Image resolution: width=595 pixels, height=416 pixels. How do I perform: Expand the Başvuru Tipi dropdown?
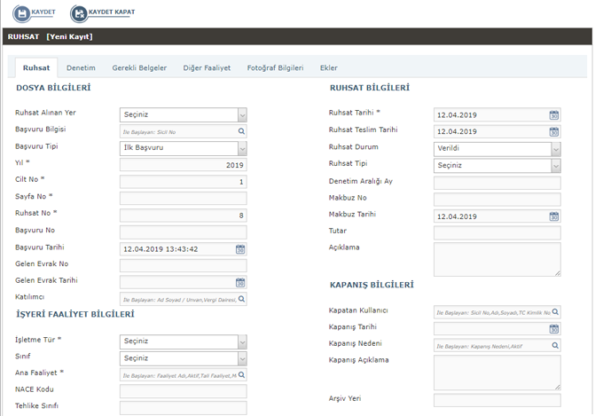tap(241, 148)
